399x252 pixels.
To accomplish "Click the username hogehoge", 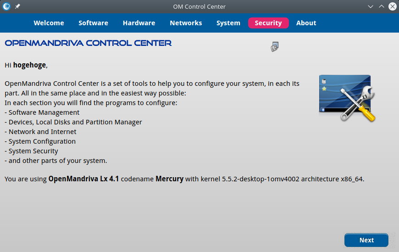I will pos(29,65).
